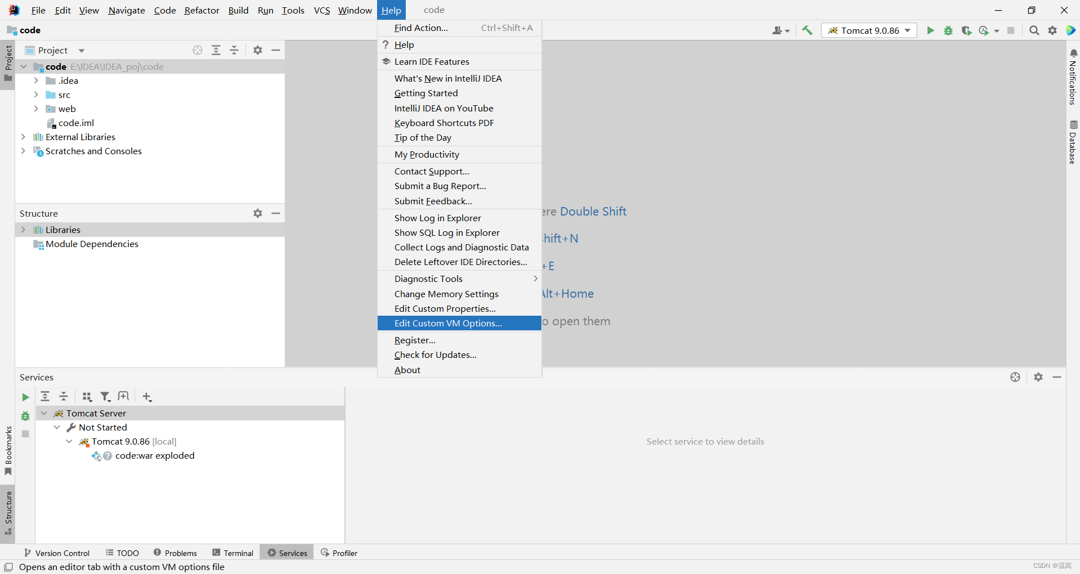Expand External Libraries node

coord(23,137)
